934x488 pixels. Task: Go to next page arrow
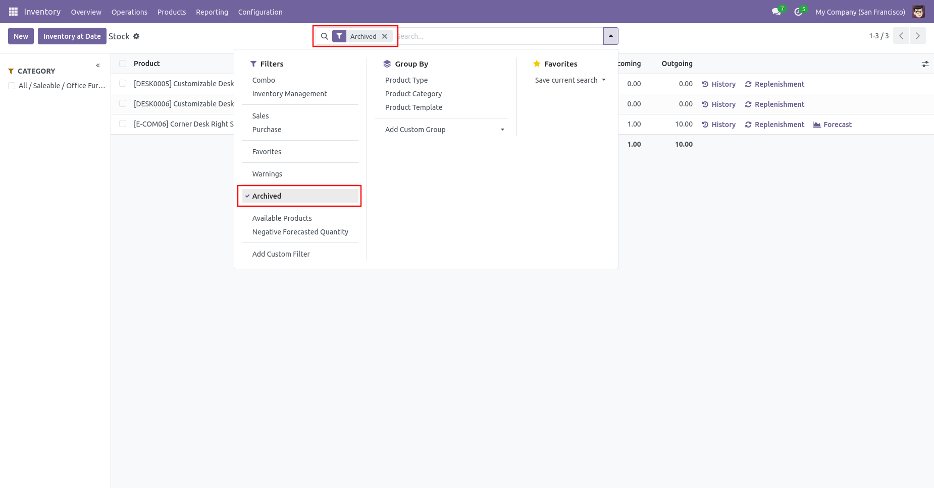(917, 36)
